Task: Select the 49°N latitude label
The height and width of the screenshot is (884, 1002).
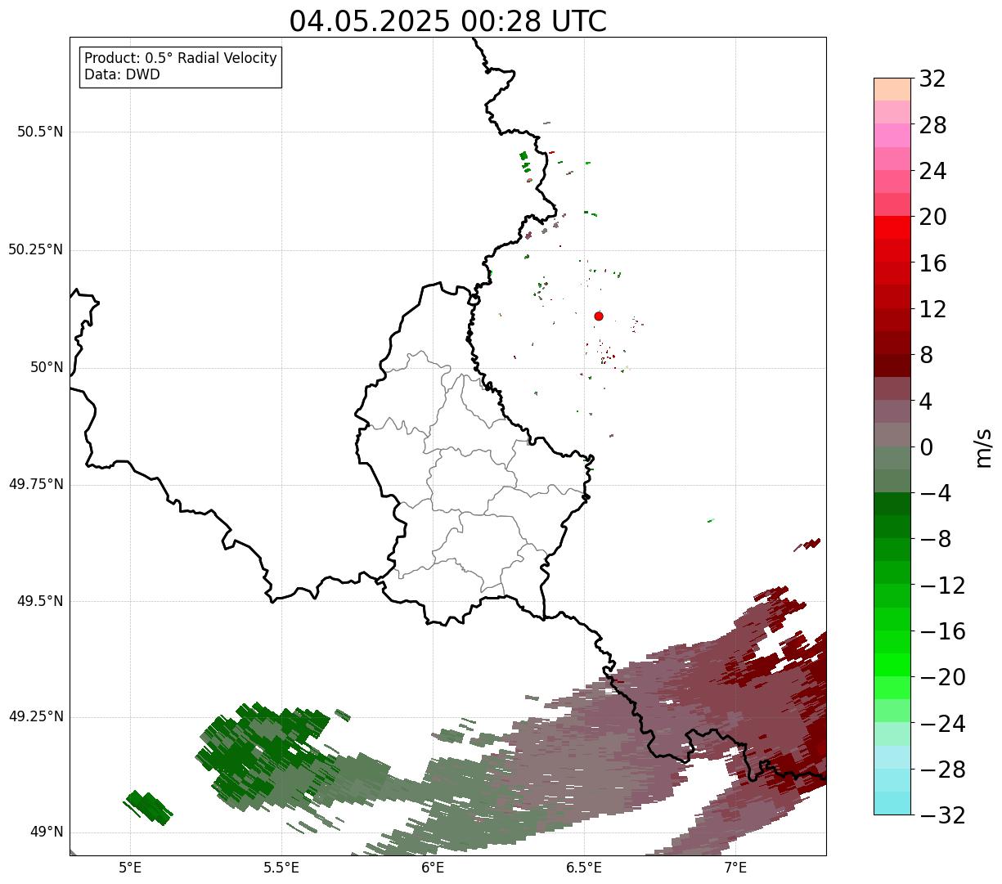Action: [x=47, y=832]
